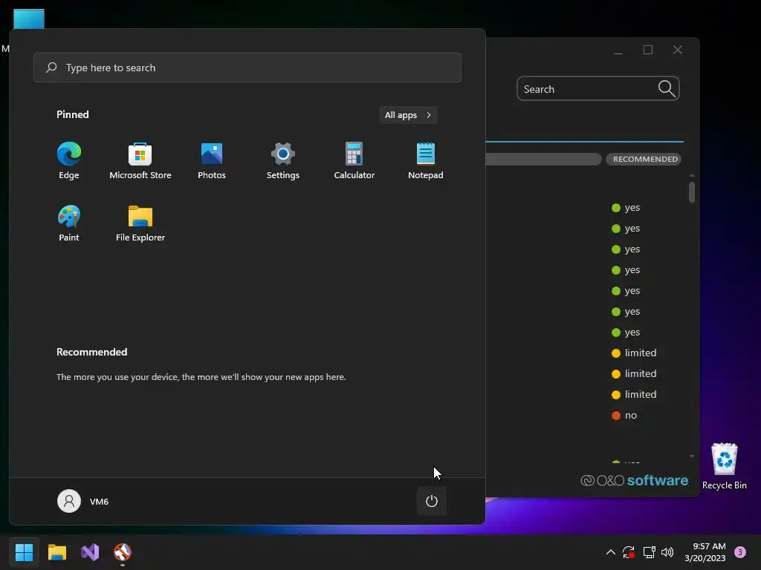Select the RECOMMENDED label in O&O window

point(645,159)
